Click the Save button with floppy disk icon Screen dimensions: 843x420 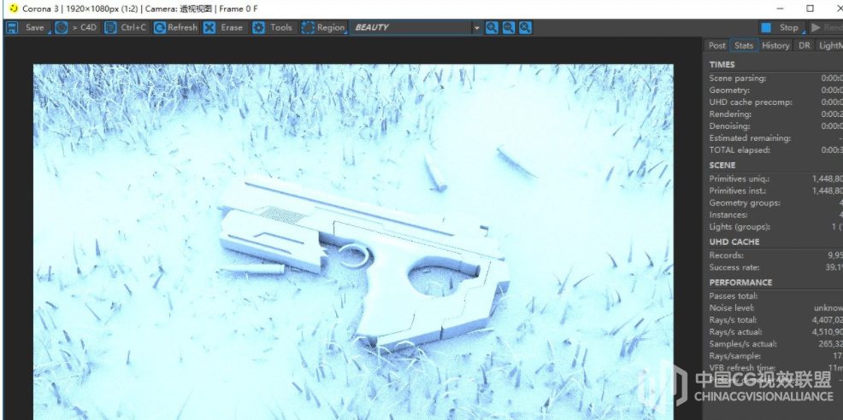click(x=27, y=27)
